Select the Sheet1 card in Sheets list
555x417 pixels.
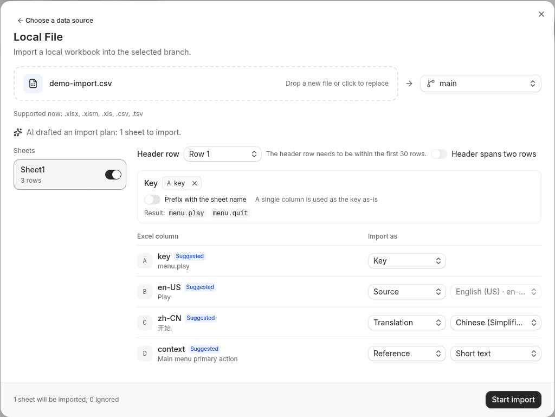click(70, 175)
